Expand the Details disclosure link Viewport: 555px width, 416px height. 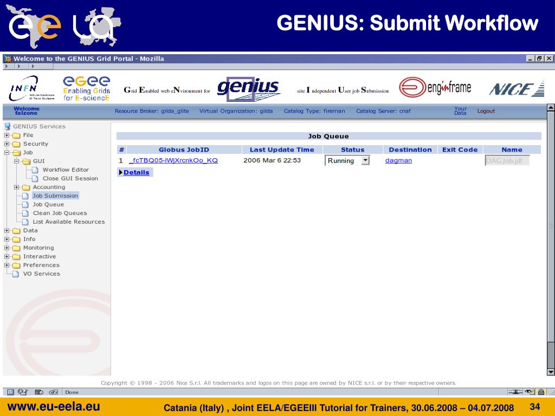[x=134, y=173]
